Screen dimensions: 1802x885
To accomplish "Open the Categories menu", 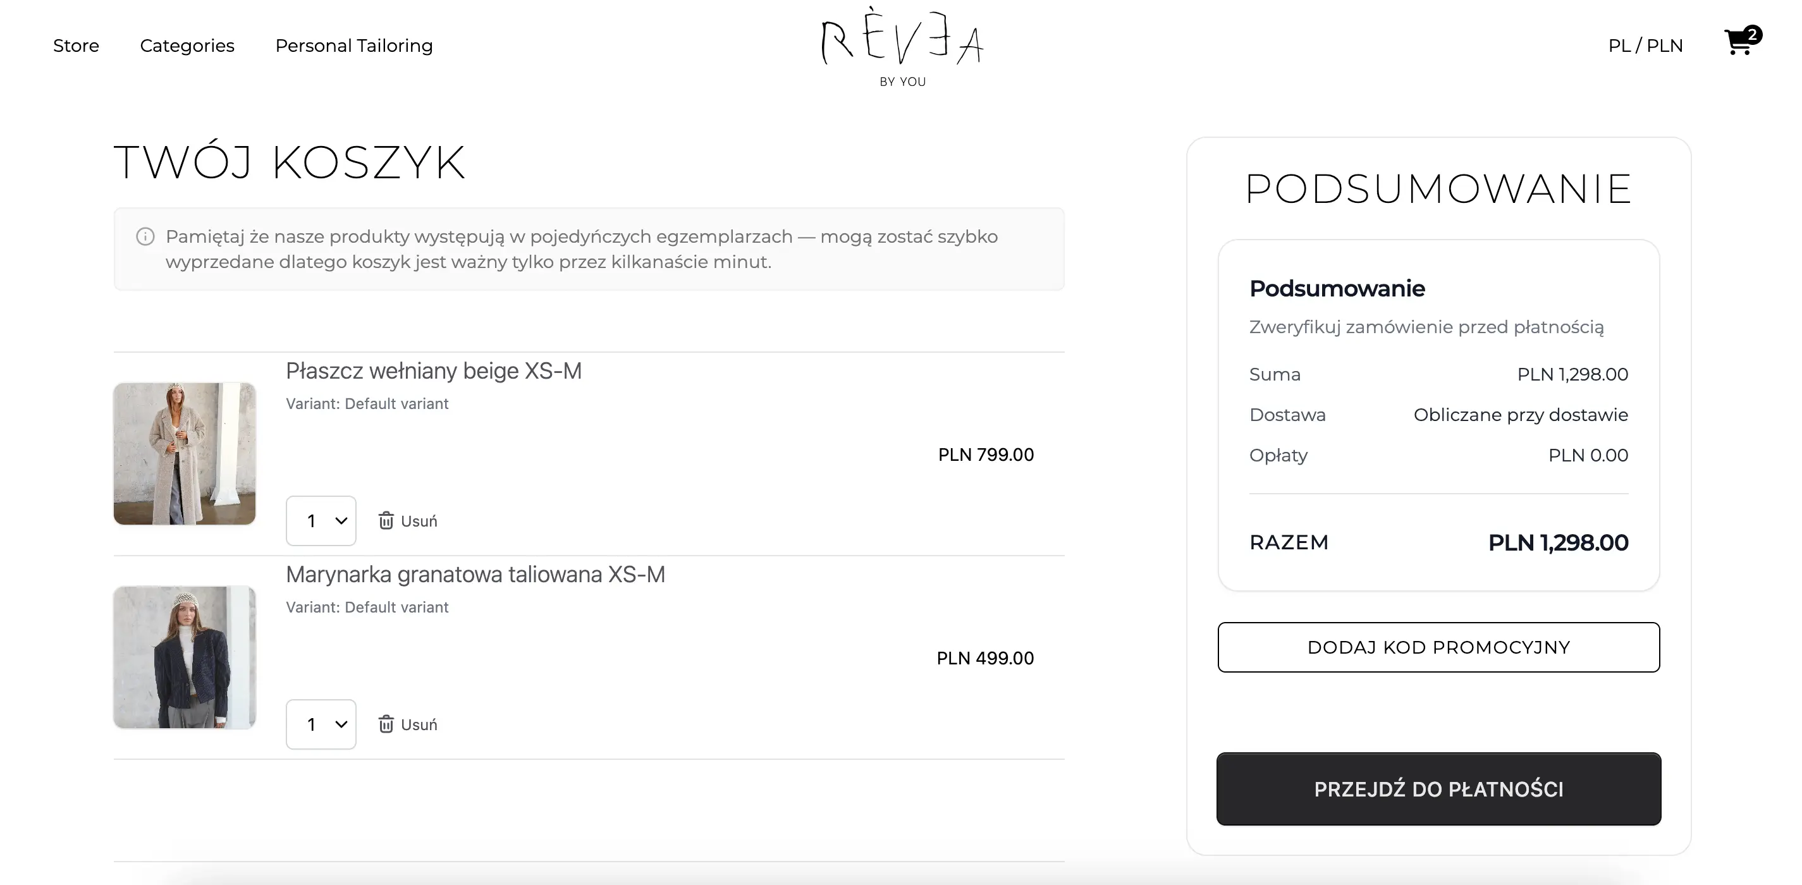I will click(187, 46).
